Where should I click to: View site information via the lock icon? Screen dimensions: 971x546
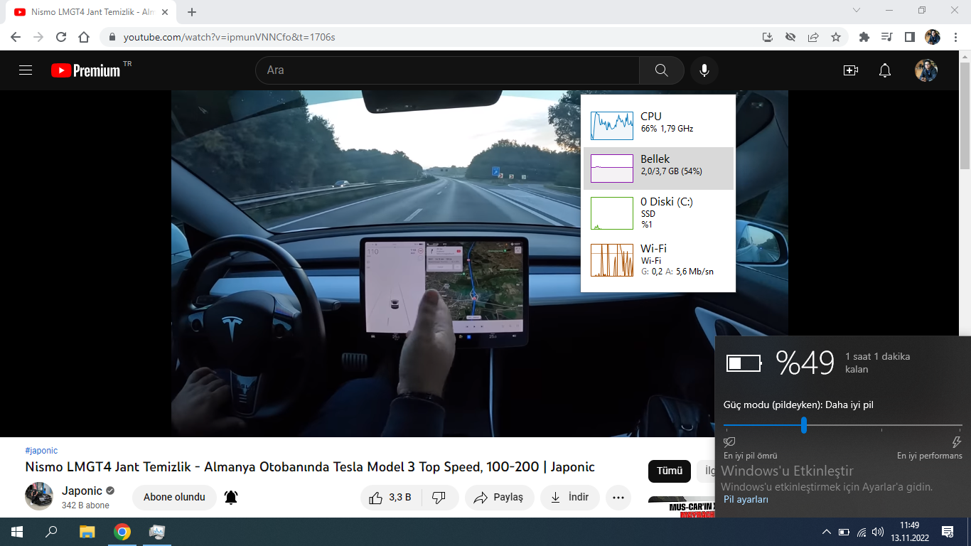click(x=112, y=37)
